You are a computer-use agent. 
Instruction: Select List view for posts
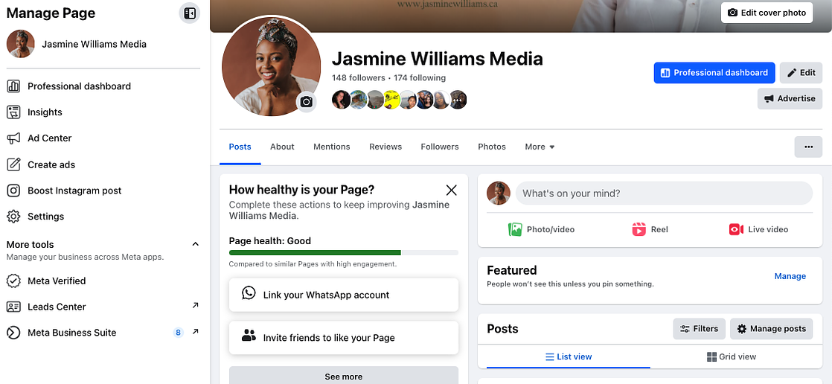(x=569, y=356)
